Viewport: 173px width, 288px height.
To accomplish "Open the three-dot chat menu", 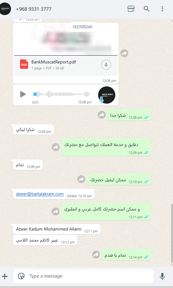I will (162, 9).
